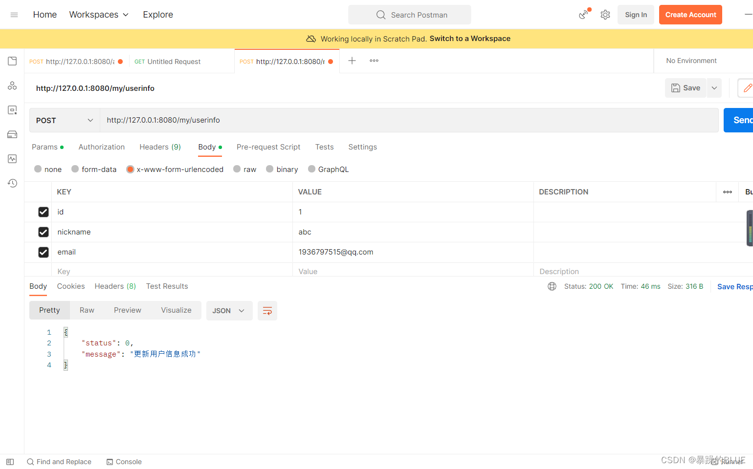Click the request URL input field
Viewport: 753px width, 469px height.
pyautogui.click(x=409, y=120)
